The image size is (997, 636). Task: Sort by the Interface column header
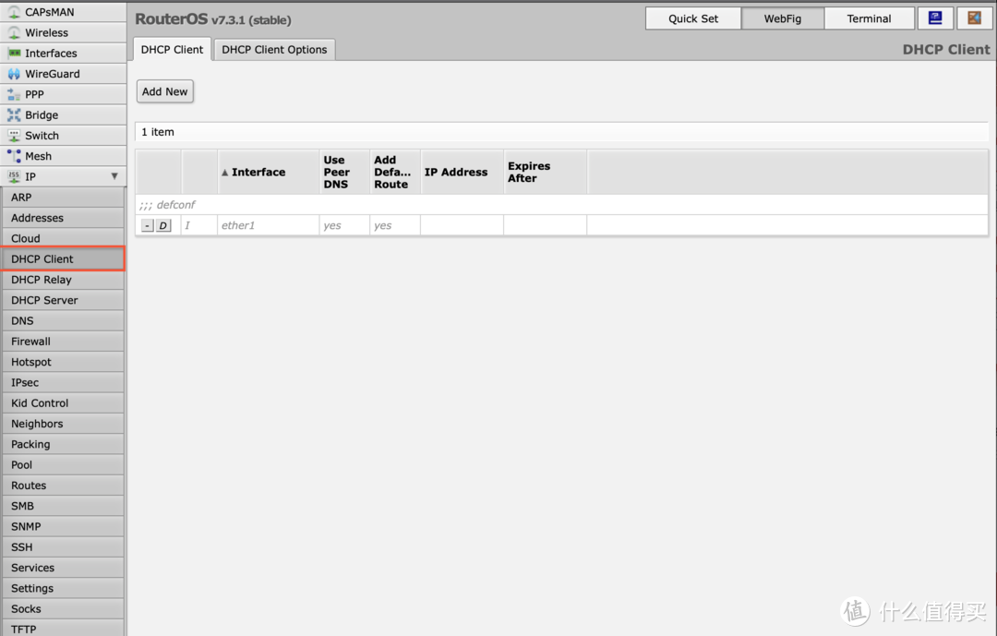(269, 172)
